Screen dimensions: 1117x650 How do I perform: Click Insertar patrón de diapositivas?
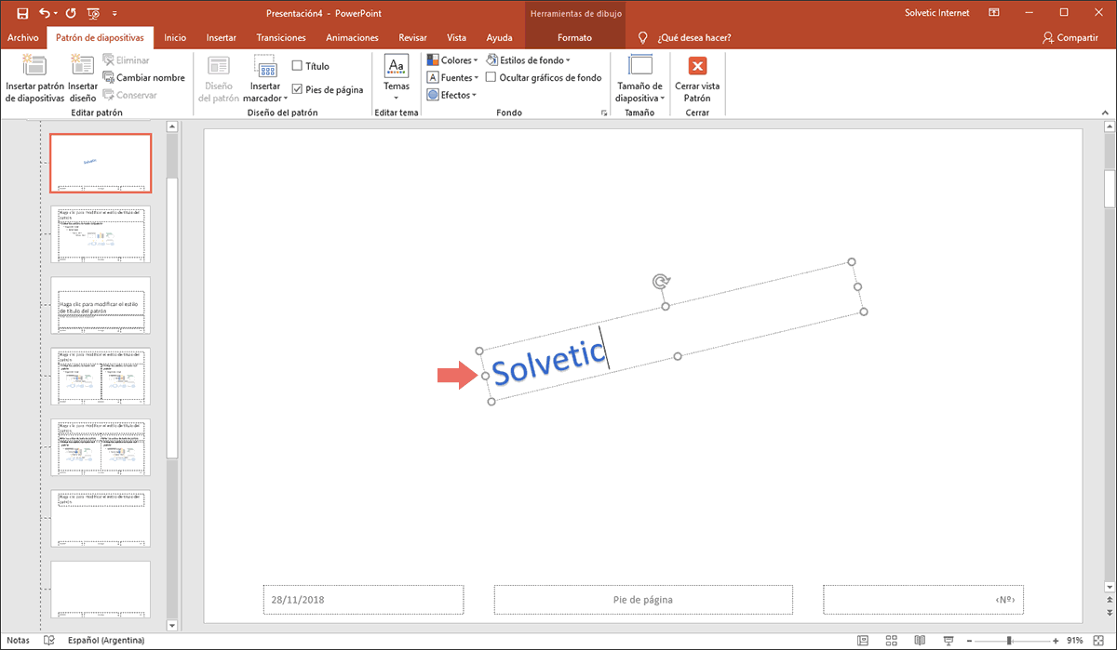[34, 78]
